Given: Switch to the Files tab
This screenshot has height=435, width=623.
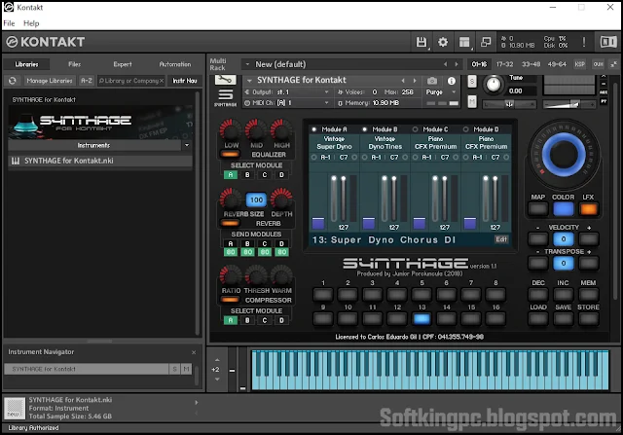Looking at the screenshot, I should pyautogui.click(x=74, y=64).
